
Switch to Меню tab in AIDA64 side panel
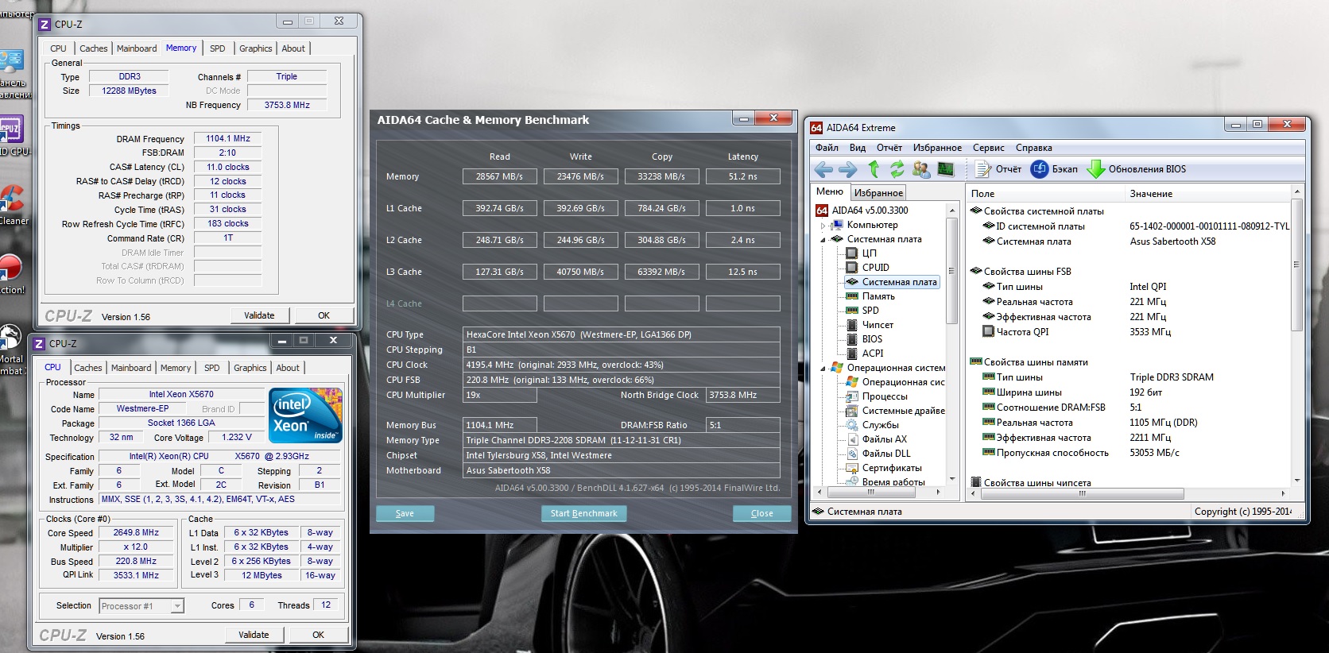click(x=830, y=191)
